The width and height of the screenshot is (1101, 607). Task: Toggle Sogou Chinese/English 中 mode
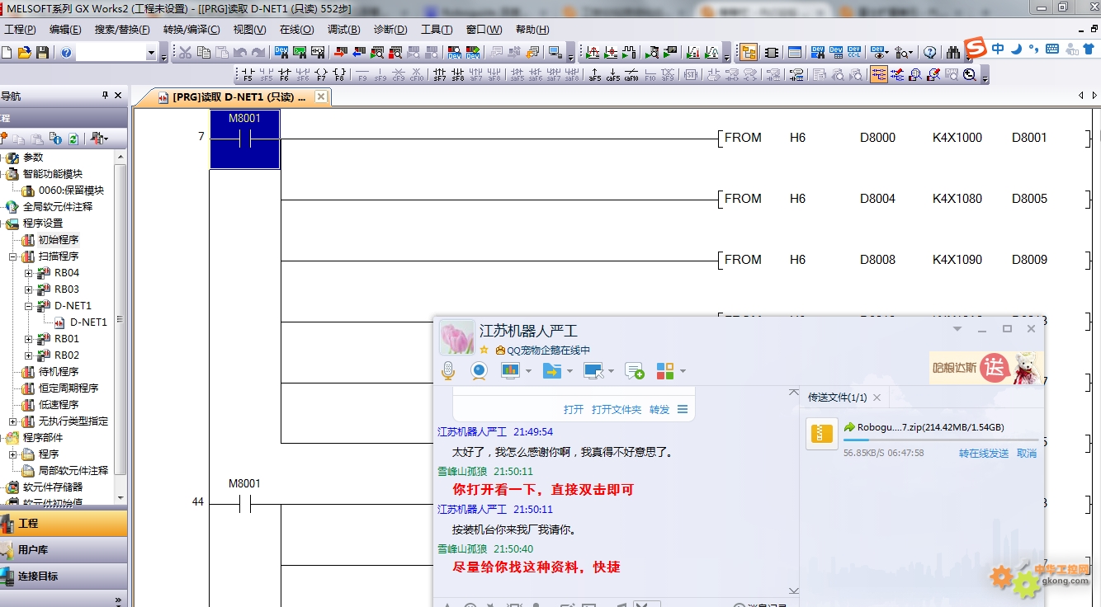[998, 49]
